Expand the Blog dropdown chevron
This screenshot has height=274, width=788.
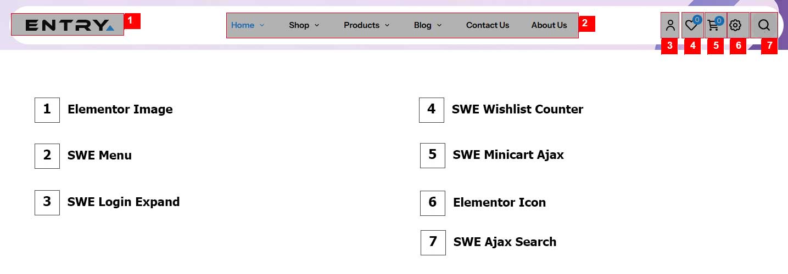439,25
